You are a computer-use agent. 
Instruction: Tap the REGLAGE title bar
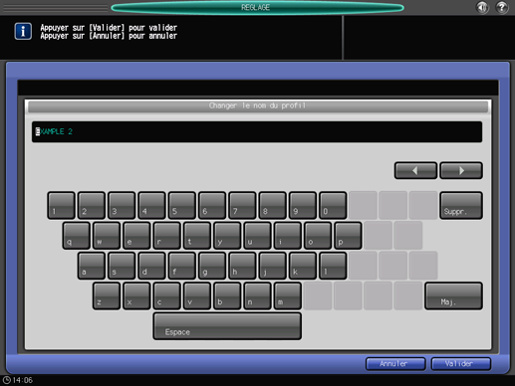pos(257,7)
